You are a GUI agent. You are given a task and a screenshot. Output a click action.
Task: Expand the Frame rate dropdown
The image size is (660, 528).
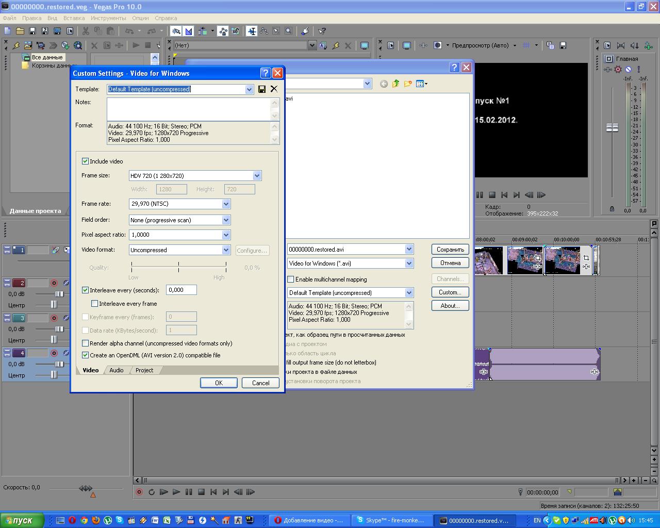226,204
